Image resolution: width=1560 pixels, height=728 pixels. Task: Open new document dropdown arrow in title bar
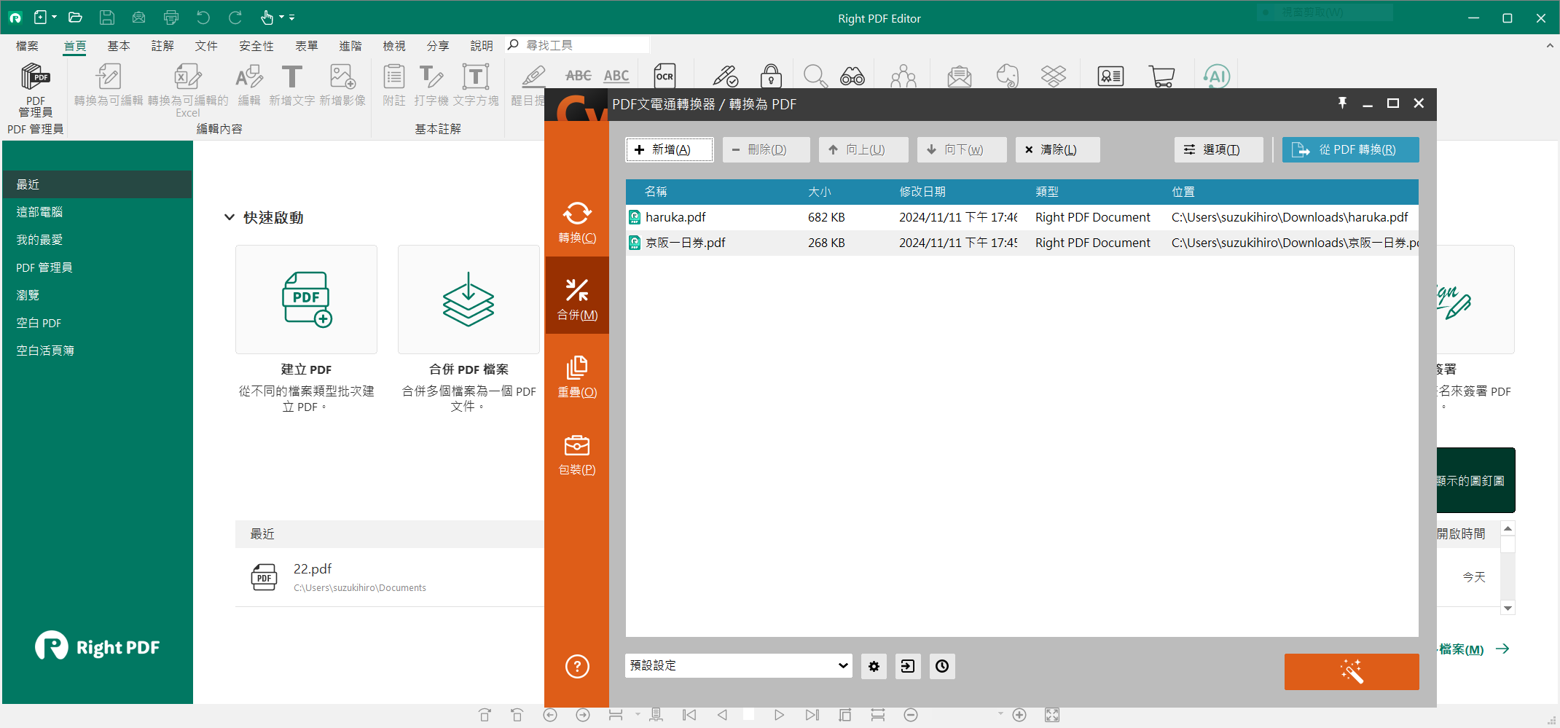coord(54,17)
